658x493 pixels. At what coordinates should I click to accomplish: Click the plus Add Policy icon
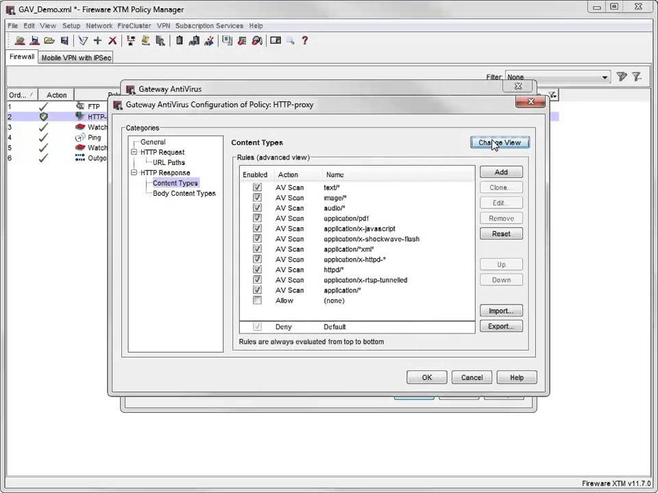click(x=97, y=40)
